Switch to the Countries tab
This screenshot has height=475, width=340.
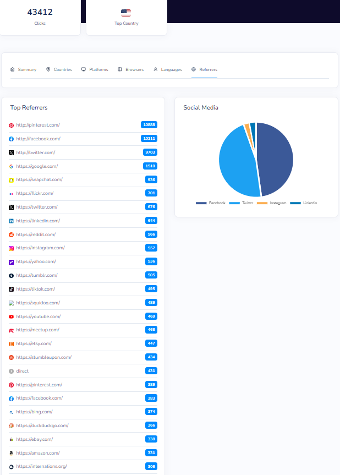tap(59, 69)
